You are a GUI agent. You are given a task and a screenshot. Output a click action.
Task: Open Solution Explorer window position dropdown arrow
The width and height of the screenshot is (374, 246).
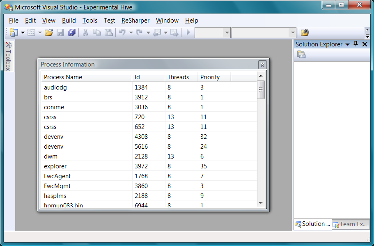(x=348, y=44)
